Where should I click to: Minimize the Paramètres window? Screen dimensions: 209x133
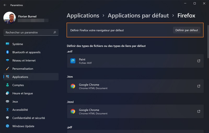tap(185, 3)
